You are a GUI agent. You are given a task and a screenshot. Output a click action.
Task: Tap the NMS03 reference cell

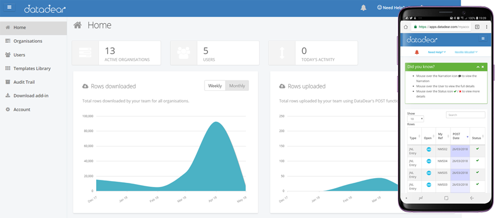tap(443, 186)
